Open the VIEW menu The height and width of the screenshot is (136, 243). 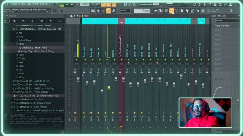click(x=29, y=4)
